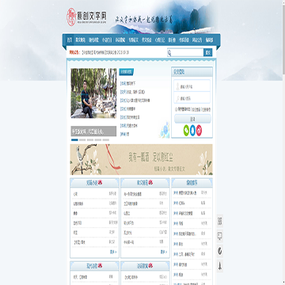Open the 编辑部 navigation tab

coord(209,40)
